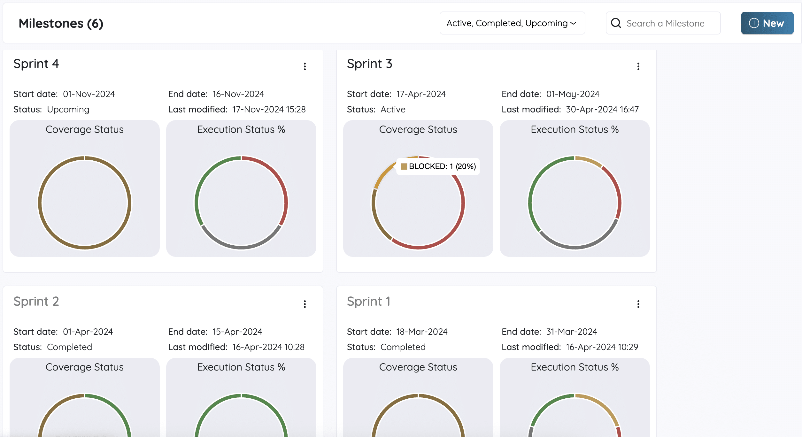Open the Sprint 1 milestone title

pos(368,302)
